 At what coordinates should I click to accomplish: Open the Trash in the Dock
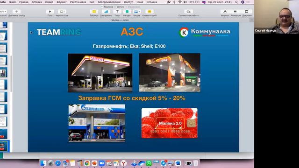196,163
